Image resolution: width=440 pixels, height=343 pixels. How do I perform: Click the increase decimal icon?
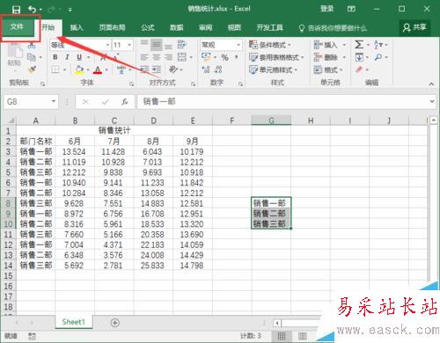[206, 69]
